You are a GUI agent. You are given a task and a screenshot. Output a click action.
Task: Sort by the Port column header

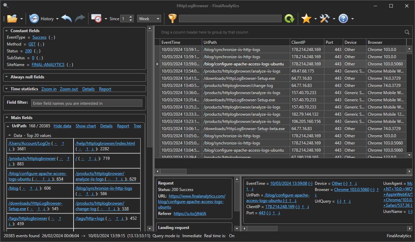(x=334, y=42)
